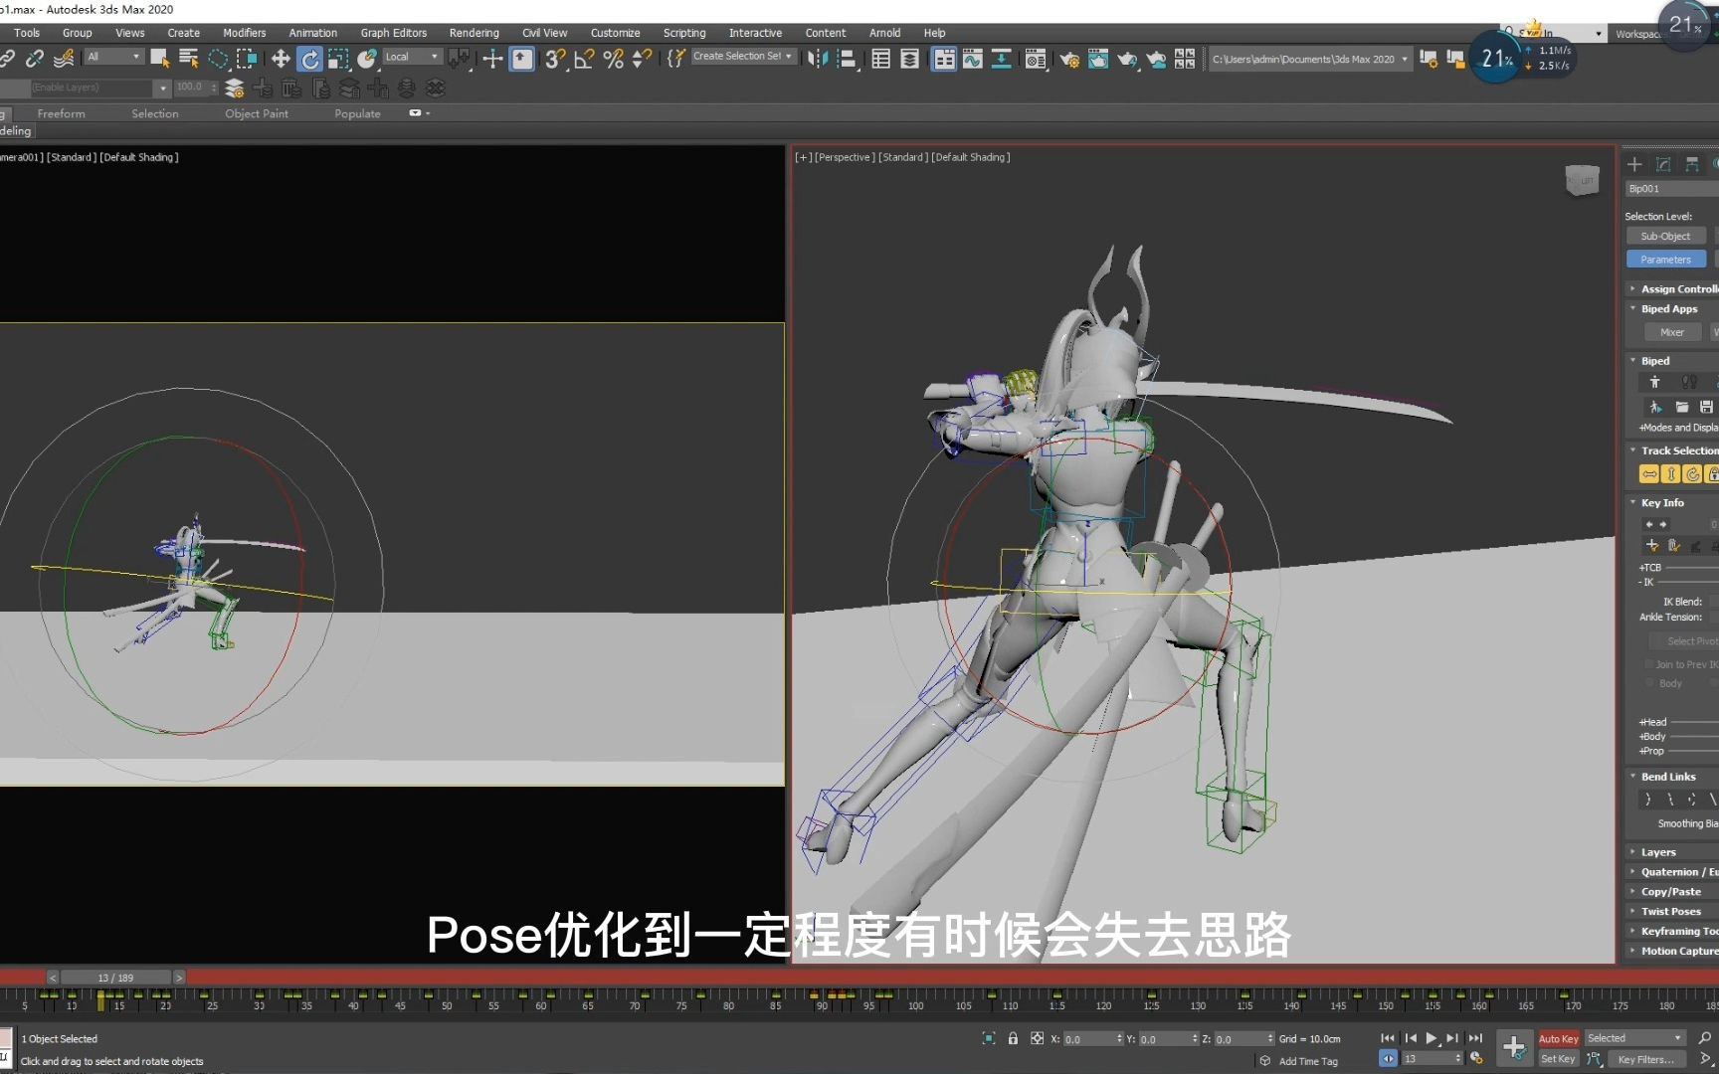Toggle Key Mode next to frame field

click(x=1388, y=1059)
